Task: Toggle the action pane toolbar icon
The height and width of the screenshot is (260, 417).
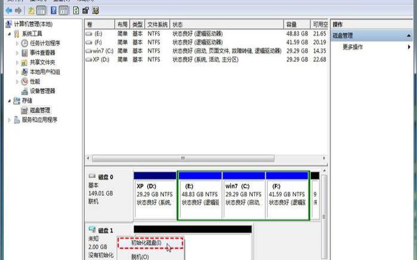Action: tap(64, 11)
